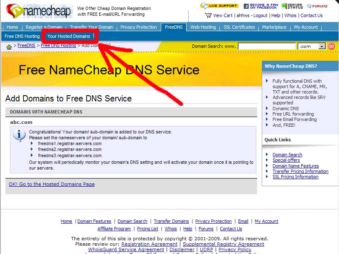Click the footer Domain Features link
339x254 pixels.
coord(94,221)
